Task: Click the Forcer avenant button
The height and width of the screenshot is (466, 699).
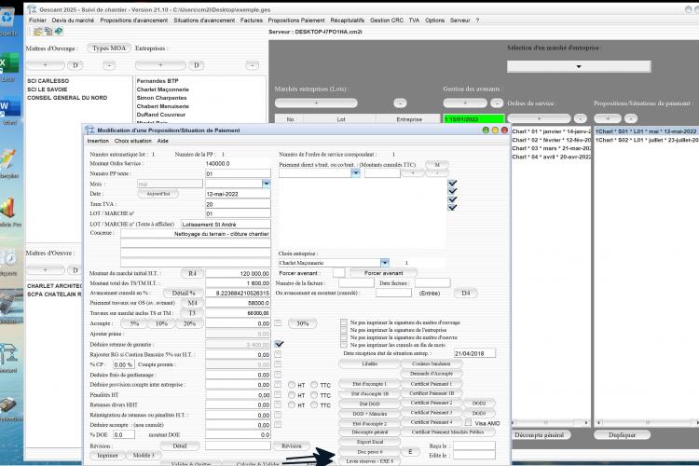Action: [383, 273]
